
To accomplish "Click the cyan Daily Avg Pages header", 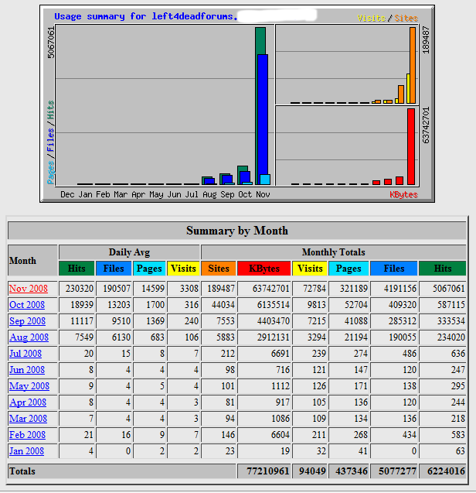I will (x=149, y=269).
